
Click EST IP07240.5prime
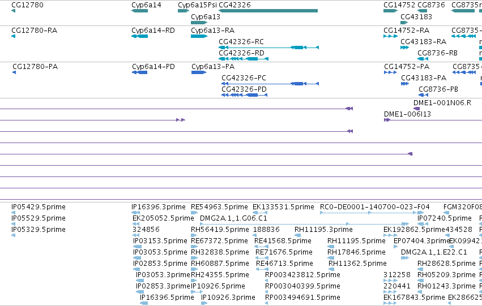[445, 218]
